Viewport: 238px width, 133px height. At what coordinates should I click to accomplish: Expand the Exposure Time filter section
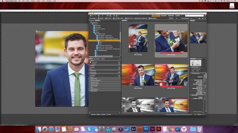[105, 82]
